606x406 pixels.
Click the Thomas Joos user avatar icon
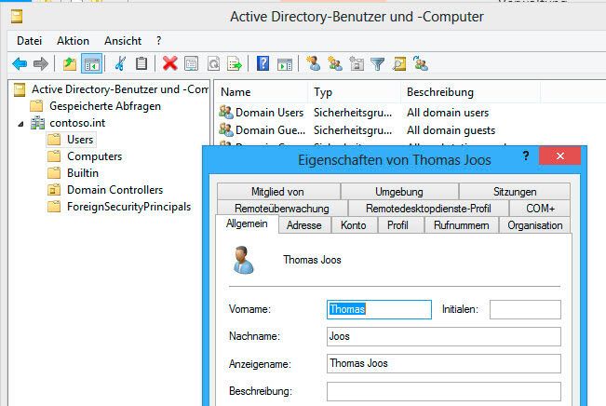click(x=243, y=260)
